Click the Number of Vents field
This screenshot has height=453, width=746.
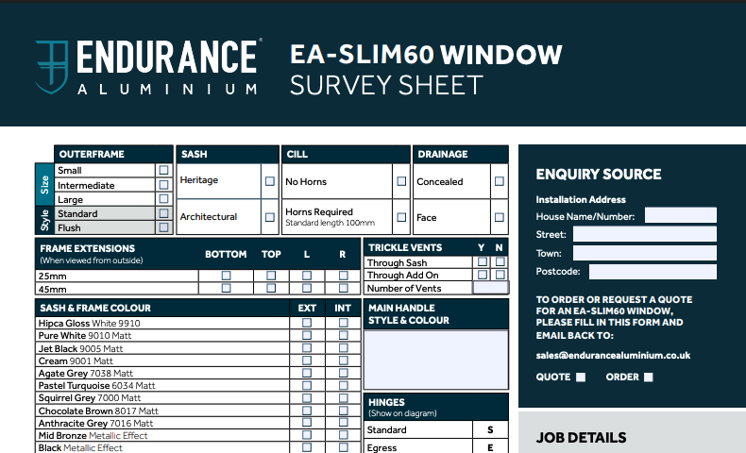pos(490,288)
